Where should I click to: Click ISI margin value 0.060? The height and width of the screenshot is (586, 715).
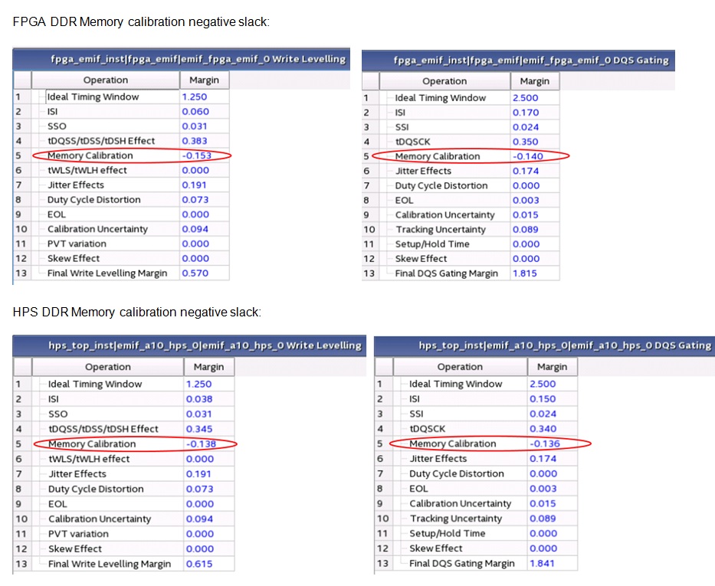[195, 112]
